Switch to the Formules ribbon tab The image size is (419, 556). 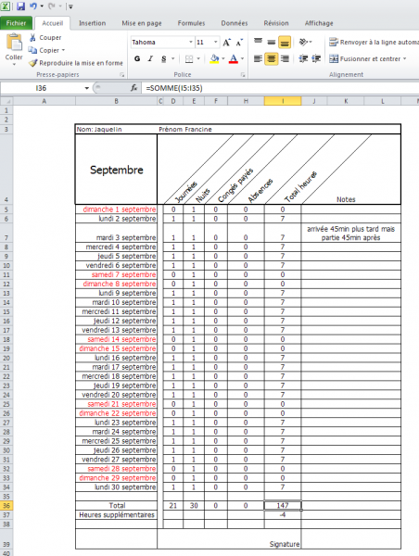pos(191,23)
